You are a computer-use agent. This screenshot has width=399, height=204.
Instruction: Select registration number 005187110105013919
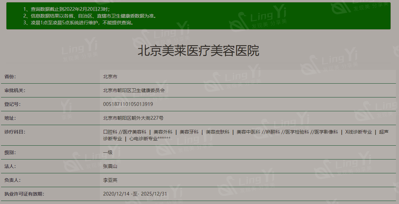(x=128, y=104)
